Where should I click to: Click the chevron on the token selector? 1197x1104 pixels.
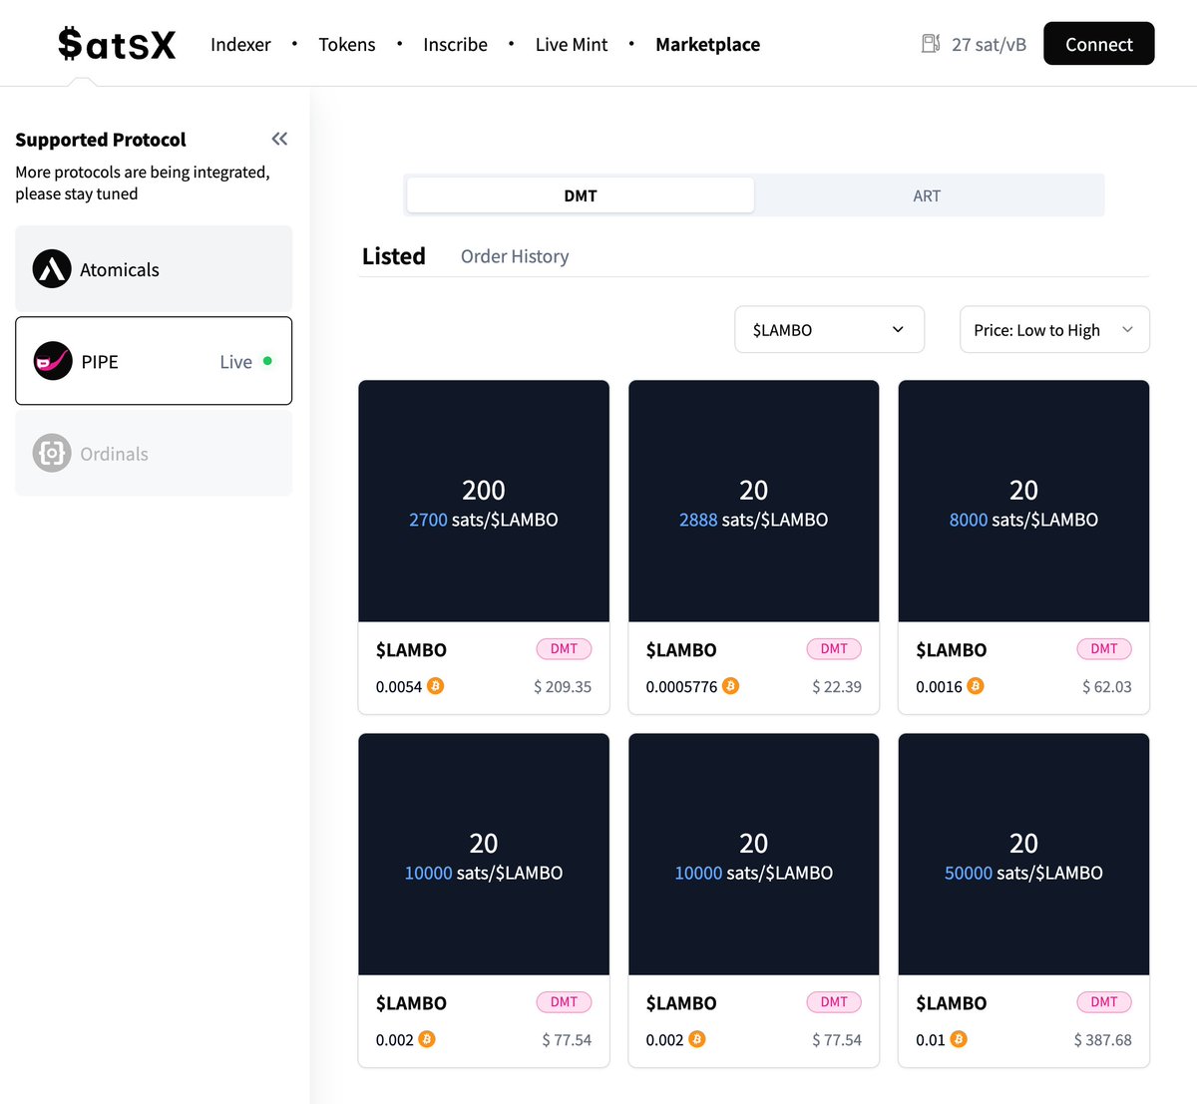pyautogui.click(x=897, y=329)
